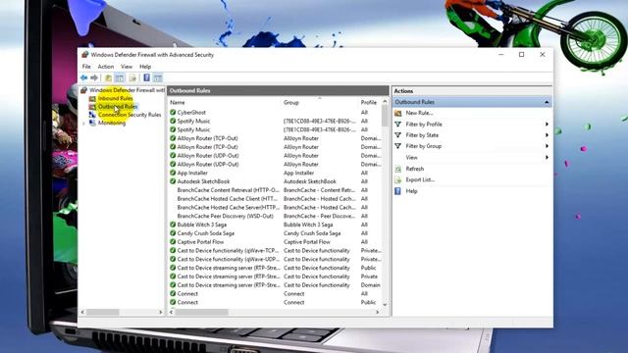Viewport: 628px width, 353px height.
Task: Click rules list horizontal scrollbar right arrow
Action: click(377, 312)
